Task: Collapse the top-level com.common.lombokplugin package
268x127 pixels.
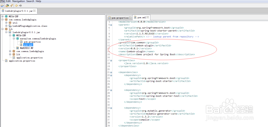Action: point(2,19)
